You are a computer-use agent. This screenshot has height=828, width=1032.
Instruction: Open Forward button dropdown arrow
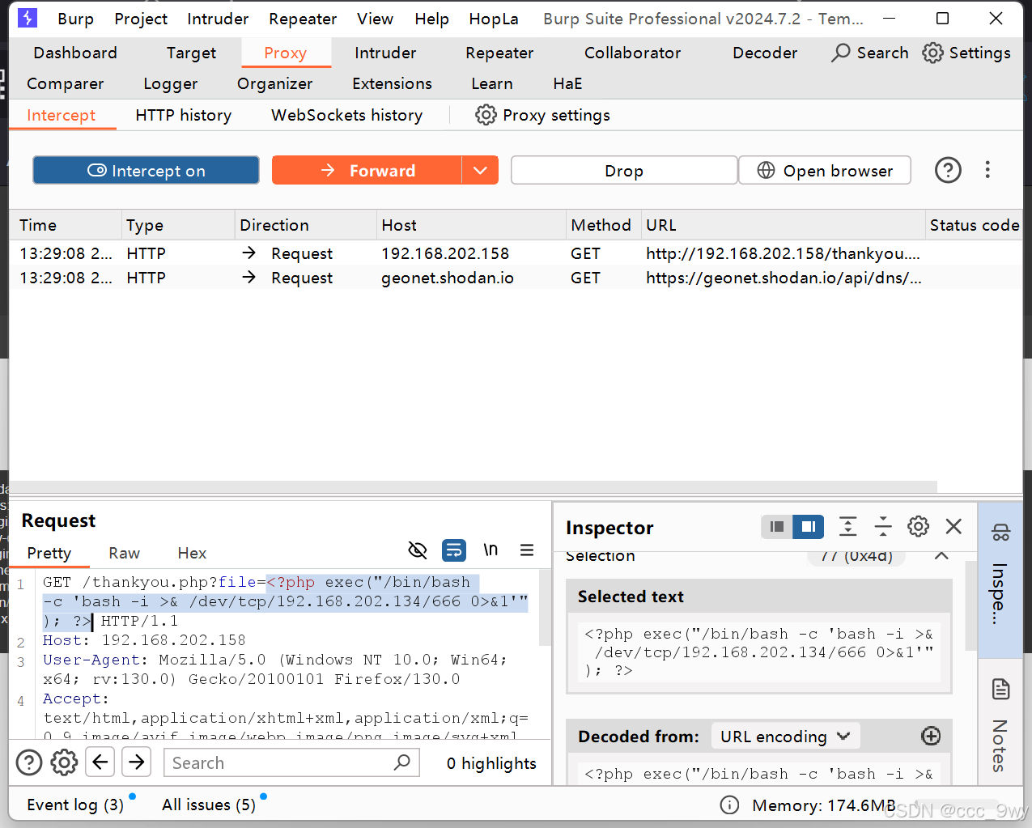pyautogui.click(x=480, y=170)
